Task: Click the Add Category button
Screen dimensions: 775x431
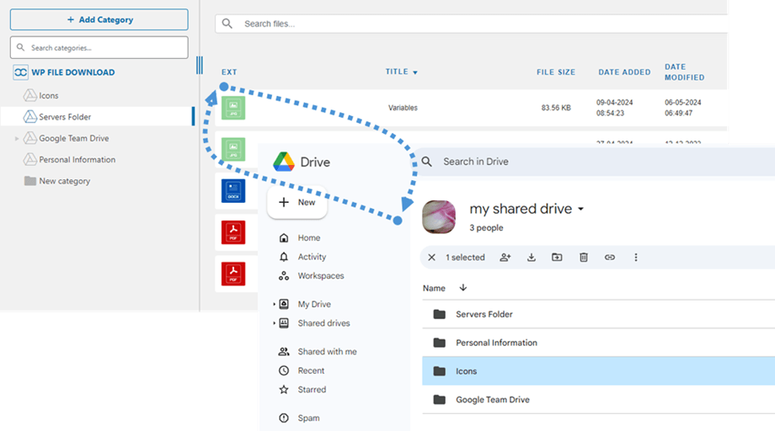Action: [x=99, y=19]
